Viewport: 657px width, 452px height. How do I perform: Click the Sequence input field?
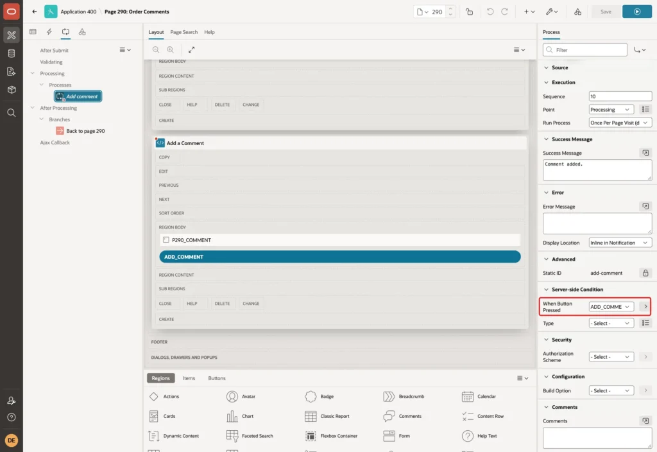[x=620, y=96]
